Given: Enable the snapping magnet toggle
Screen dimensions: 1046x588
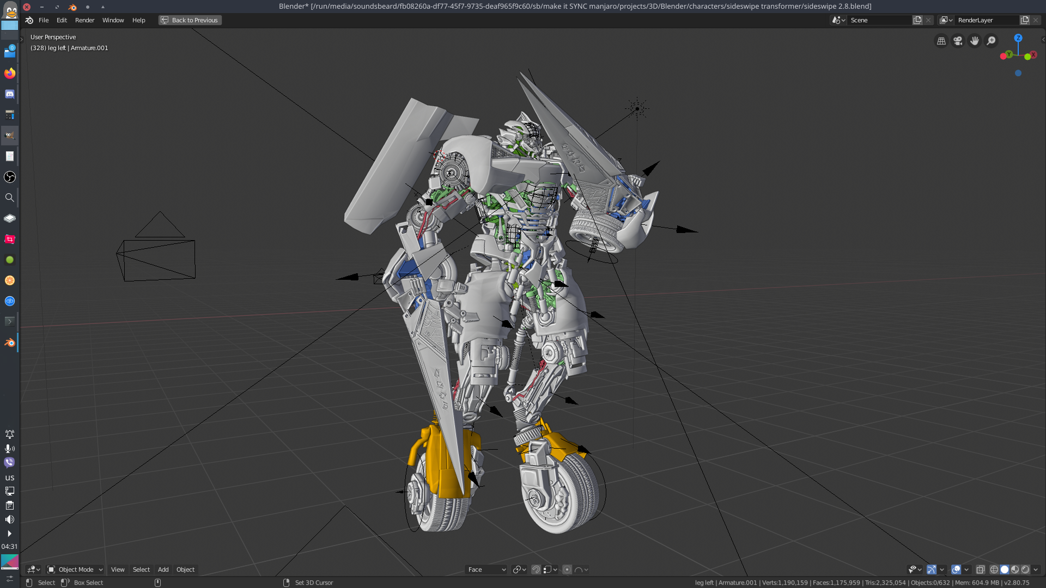Looking at the screenshot, I should tap(536, 569).
